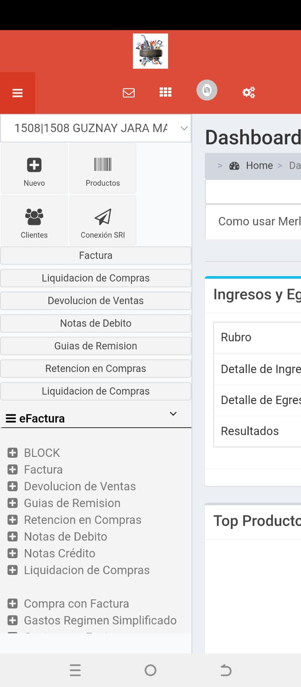Open Productos barcode shortcut
301x687 pixels.
click(103, 165)
